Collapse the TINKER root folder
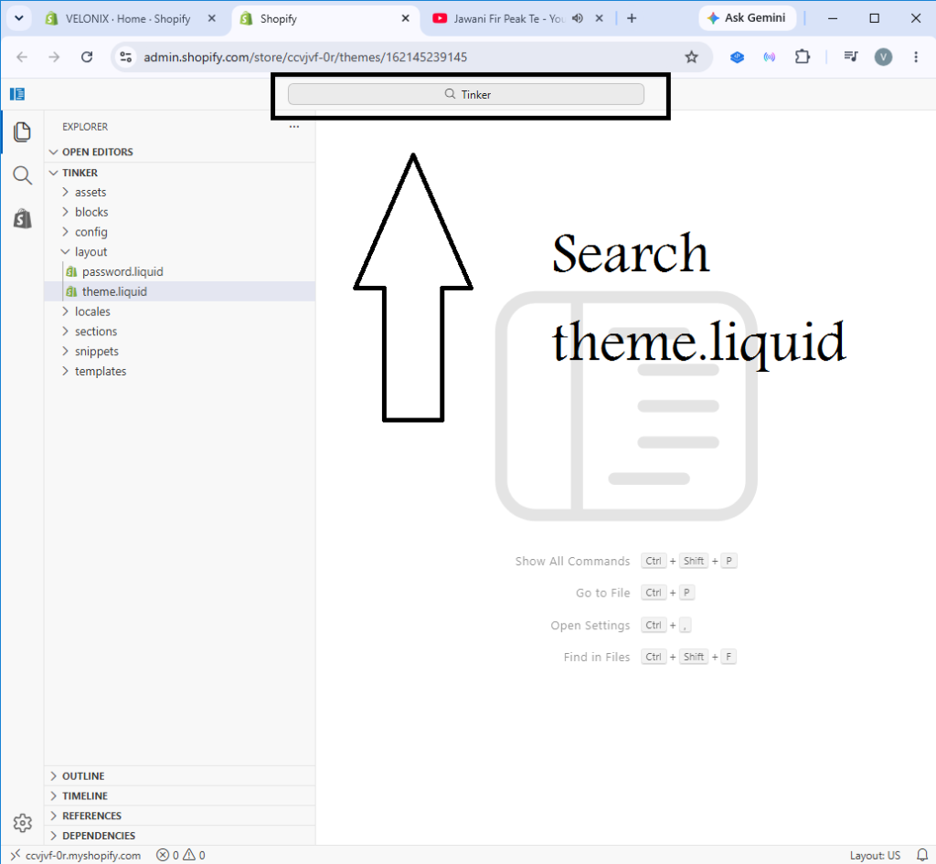The width and height of the screenshot is (936, 864). pyautogui.click(x=180, y=173)
